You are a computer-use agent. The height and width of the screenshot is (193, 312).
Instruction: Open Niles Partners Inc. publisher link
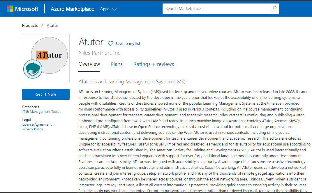(100, 53)
